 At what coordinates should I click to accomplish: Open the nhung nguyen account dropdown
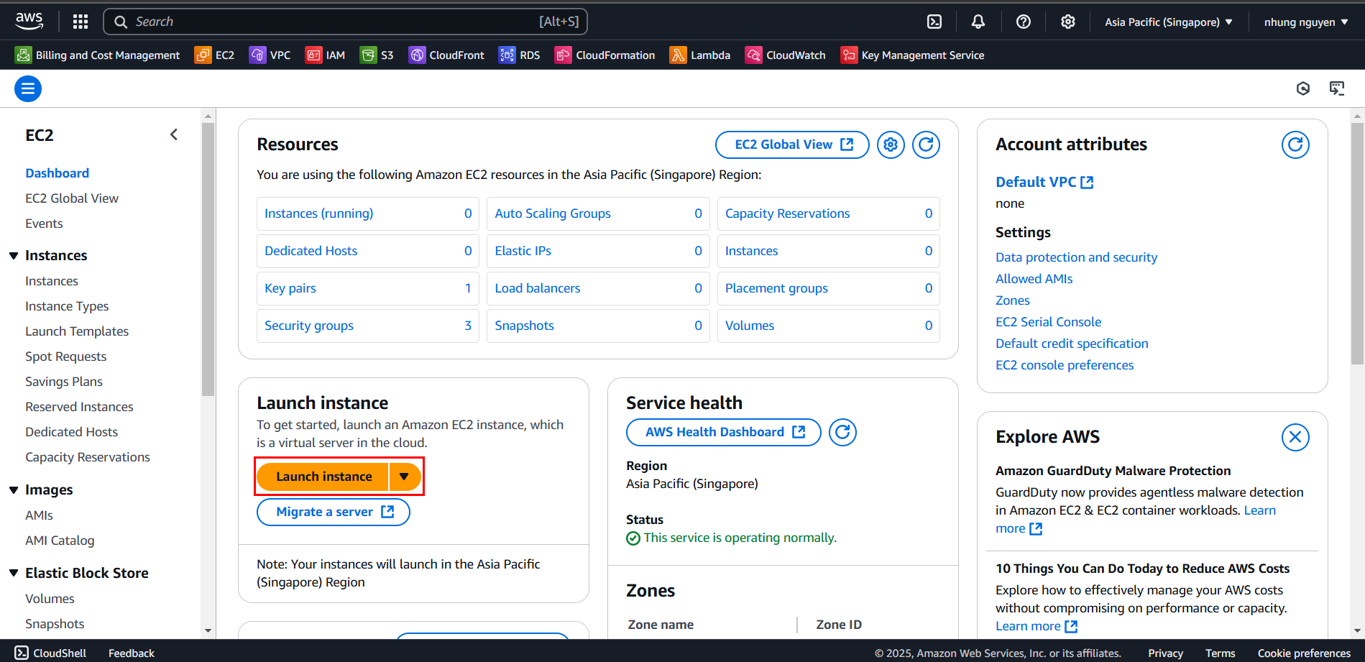pyautogui.click(x=1305, y=22)
